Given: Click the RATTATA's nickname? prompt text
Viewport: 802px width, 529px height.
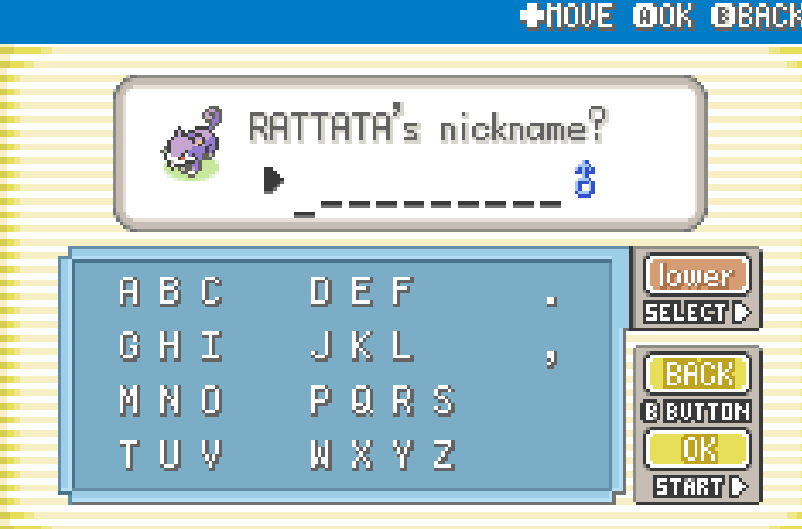Looking at the screenshot, I should coord(429,124).
